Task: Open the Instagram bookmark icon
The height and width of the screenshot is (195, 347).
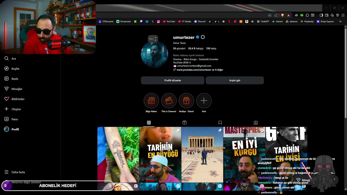Action: (x=159, y=21)
